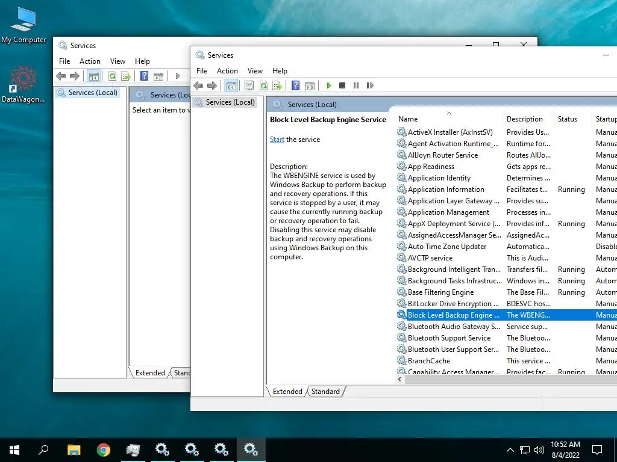This screenshot has height=462, width=617.
Task: Open File menu in rear Services window
Action: (64, 61)
